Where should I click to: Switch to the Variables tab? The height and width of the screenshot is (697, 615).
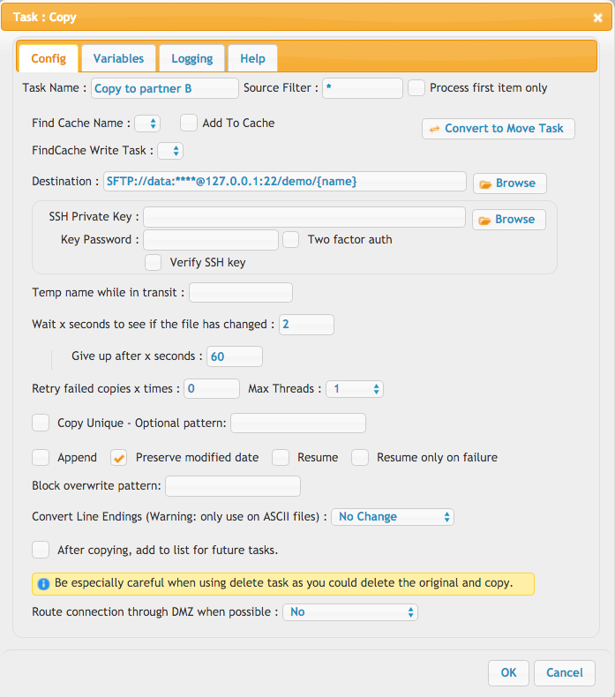[119, 58]
